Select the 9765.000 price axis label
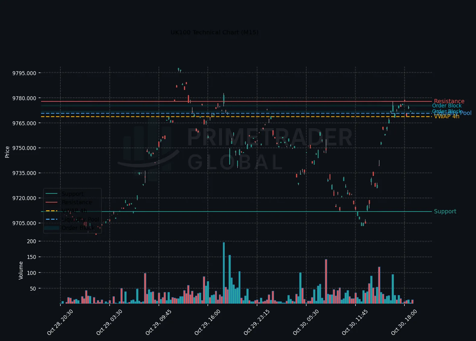Screen dimensions: 476x341 [x=24, y=123]
